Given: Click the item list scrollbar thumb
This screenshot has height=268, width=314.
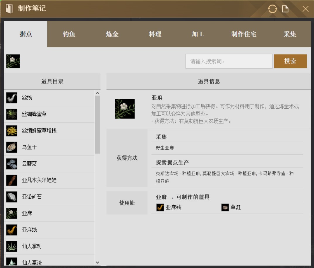Looking at the screenshot, I should [x=97, y=124].
